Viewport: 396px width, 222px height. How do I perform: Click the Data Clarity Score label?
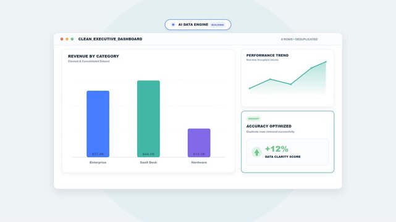(282, 157)
